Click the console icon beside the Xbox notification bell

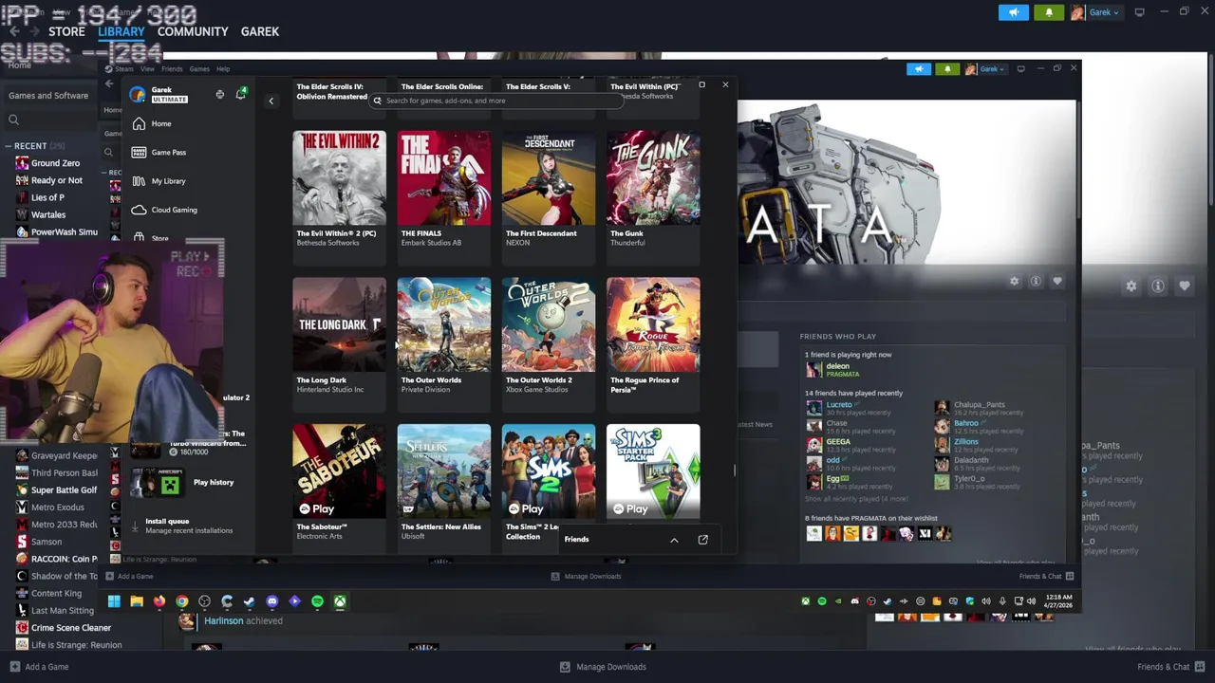[219, 94]
